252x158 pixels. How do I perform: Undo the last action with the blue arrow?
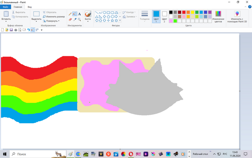(x=28, y=30)
